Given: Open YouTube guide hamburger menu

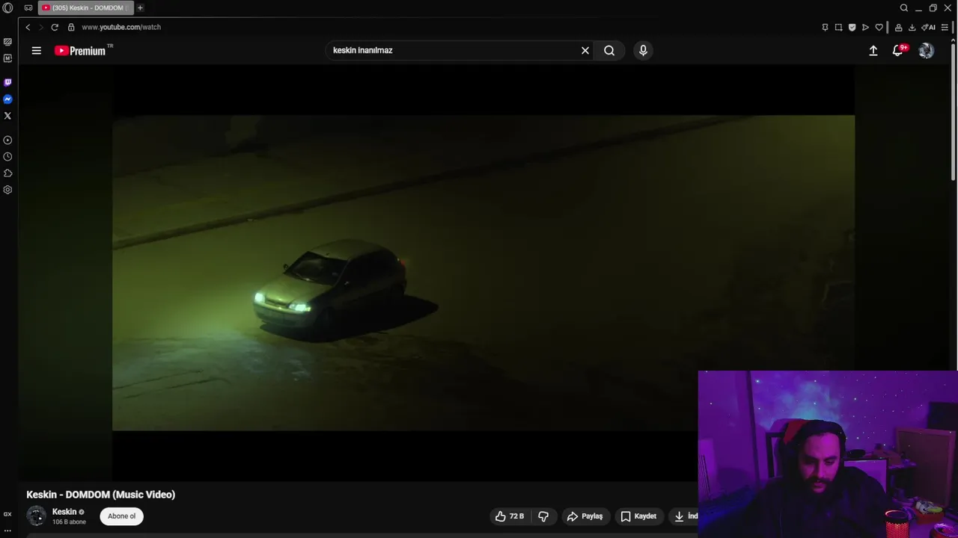Looking at the screenshot, I should (36, 51).
